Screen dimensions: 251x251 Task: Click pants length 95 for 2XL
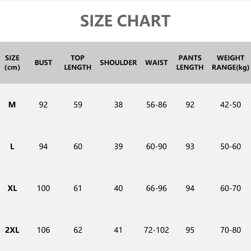point(190,230)
